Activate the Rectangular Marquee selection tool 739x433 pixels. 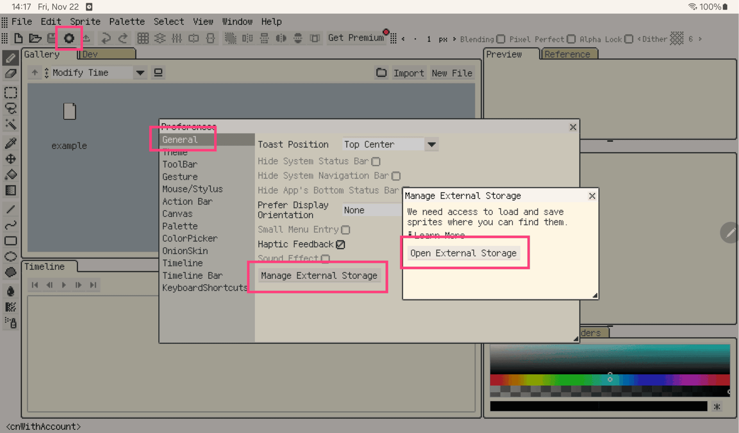click(11, 92)
